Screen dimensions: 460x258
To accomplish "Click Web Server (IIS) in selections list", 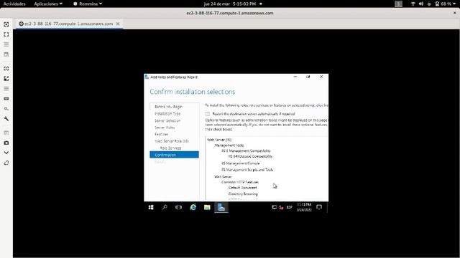I will [219, 140].
